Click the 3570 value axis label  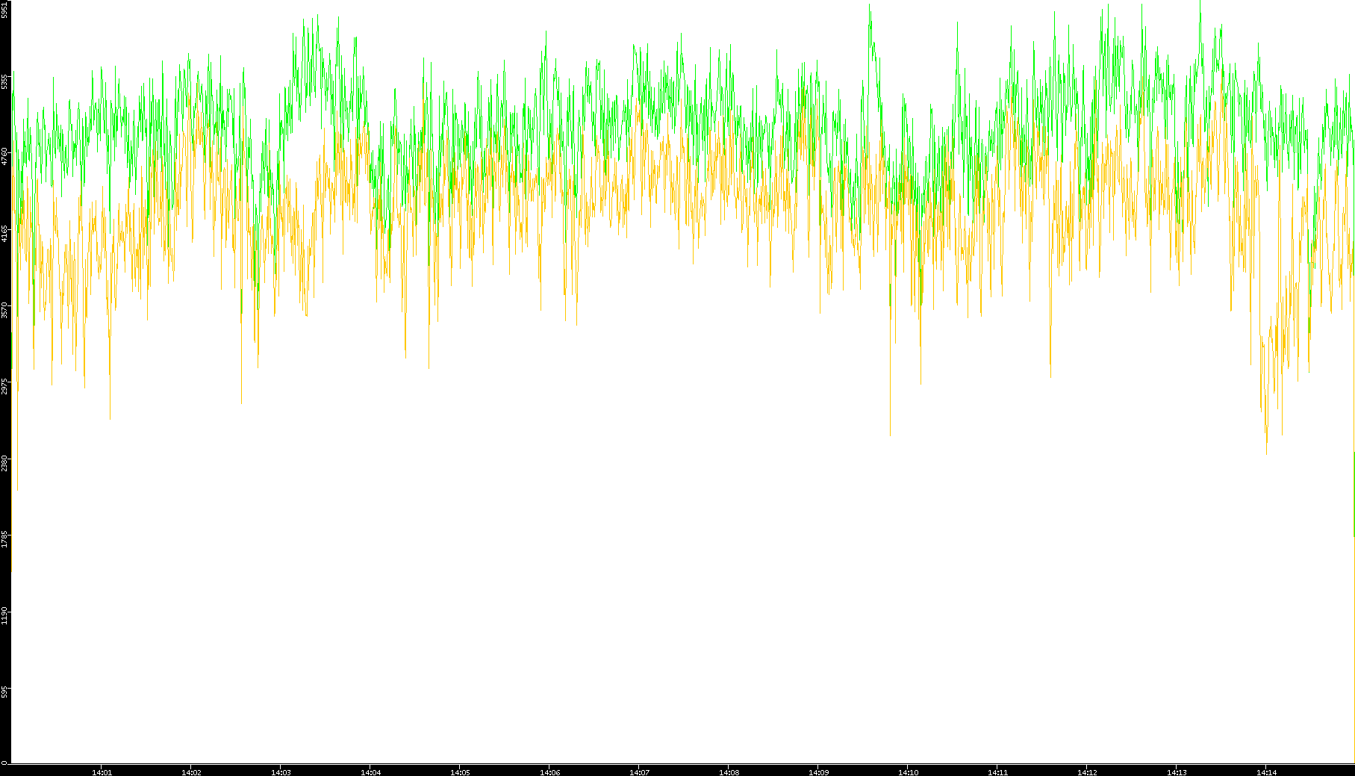4,310
